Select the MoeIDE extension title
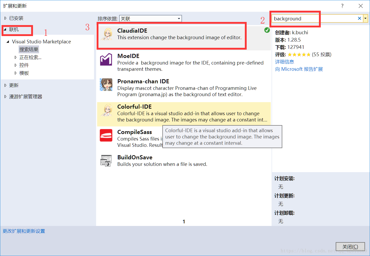This screenshot has width=370, height=256. point(128,56)
